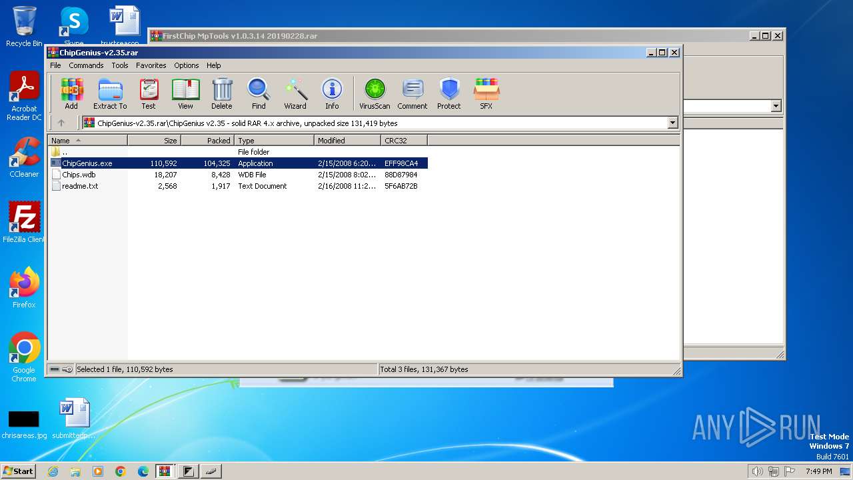Click the drive icon in status bar
This screenshot has width=853, height=480.
pos(55,369)
